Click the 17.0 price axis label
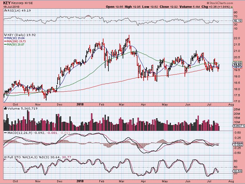 237,101
